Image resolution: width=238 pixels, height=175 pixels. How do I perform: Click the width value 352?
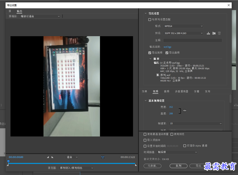pos(171,107)
